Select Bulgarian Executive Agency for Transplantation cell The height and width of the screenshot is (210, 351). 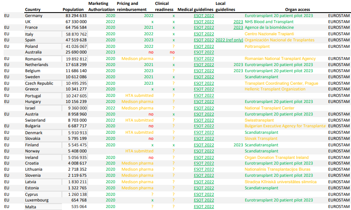pyautogui.click(x=285, y=126)
